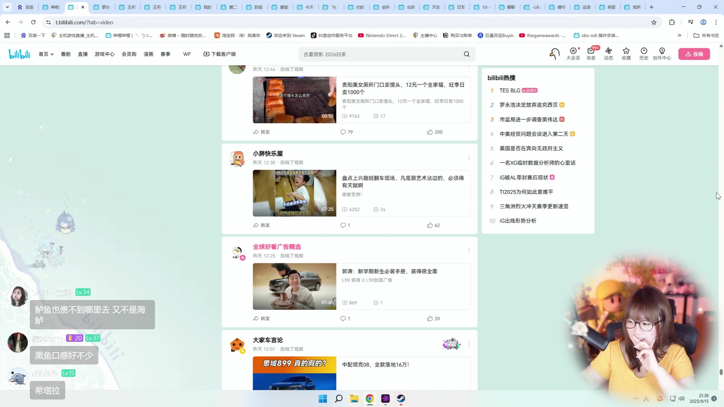Open the 大会员 icon in header
This screenshot has height=407, width=724.
pos(573,54)
